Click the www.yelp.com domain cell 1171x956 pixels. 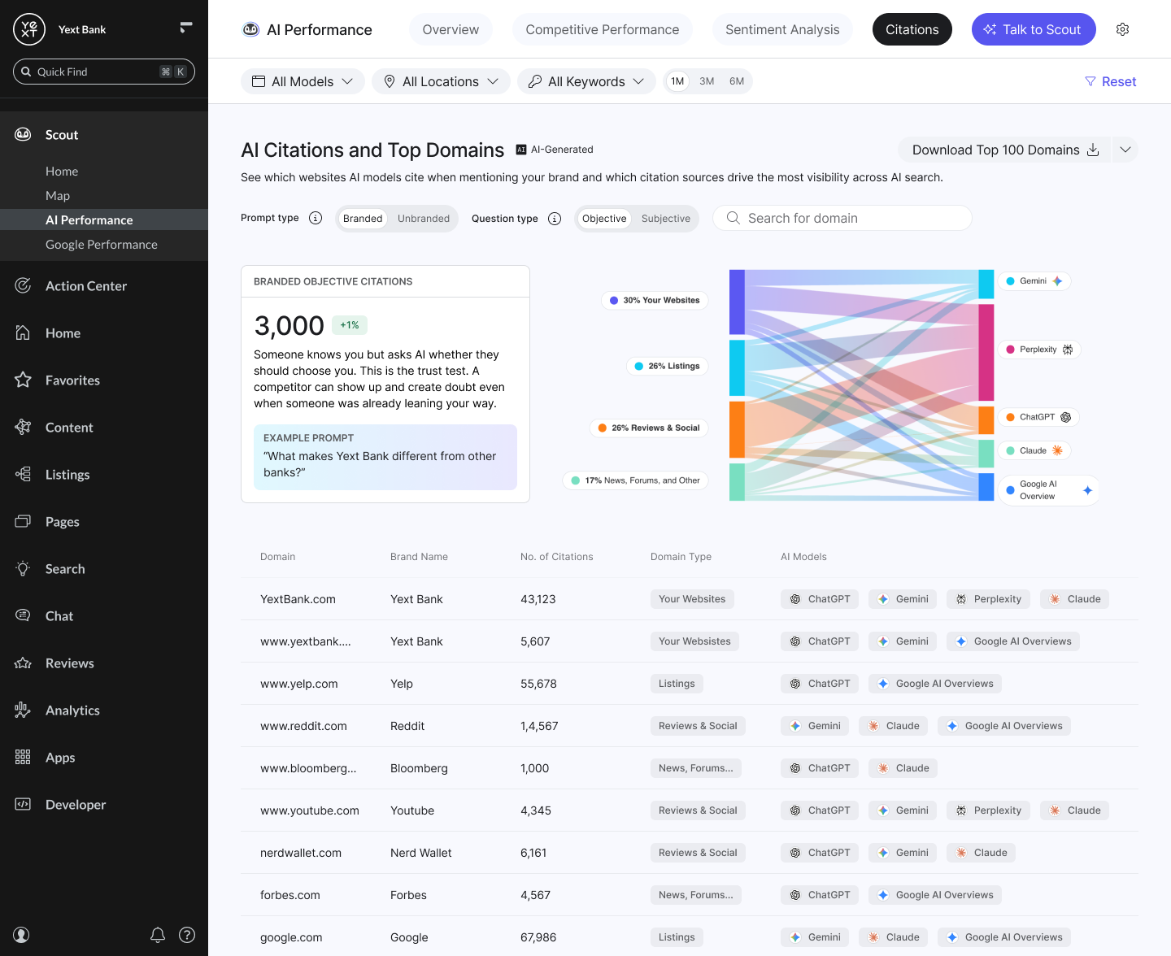coord(299,684)
